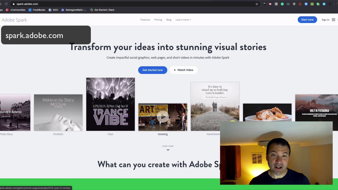Open the Journey in Bohemia photo story thumbnail

click(15, 113)
